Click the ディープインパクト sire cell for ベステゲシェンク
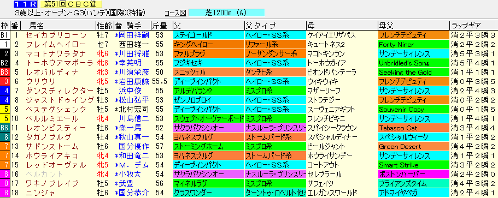498x198 pixels. [x=209, y=110]
